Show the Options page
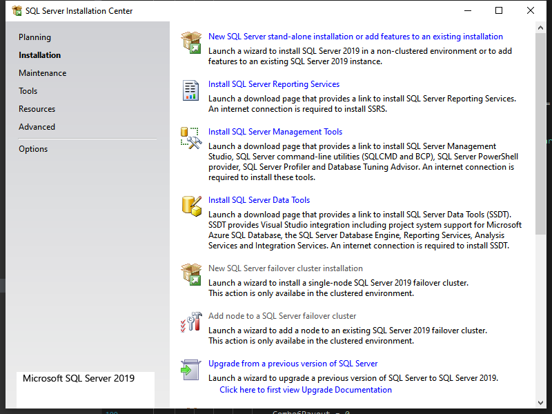The width and height of the screenshot is (552, 414). [33, 149]
